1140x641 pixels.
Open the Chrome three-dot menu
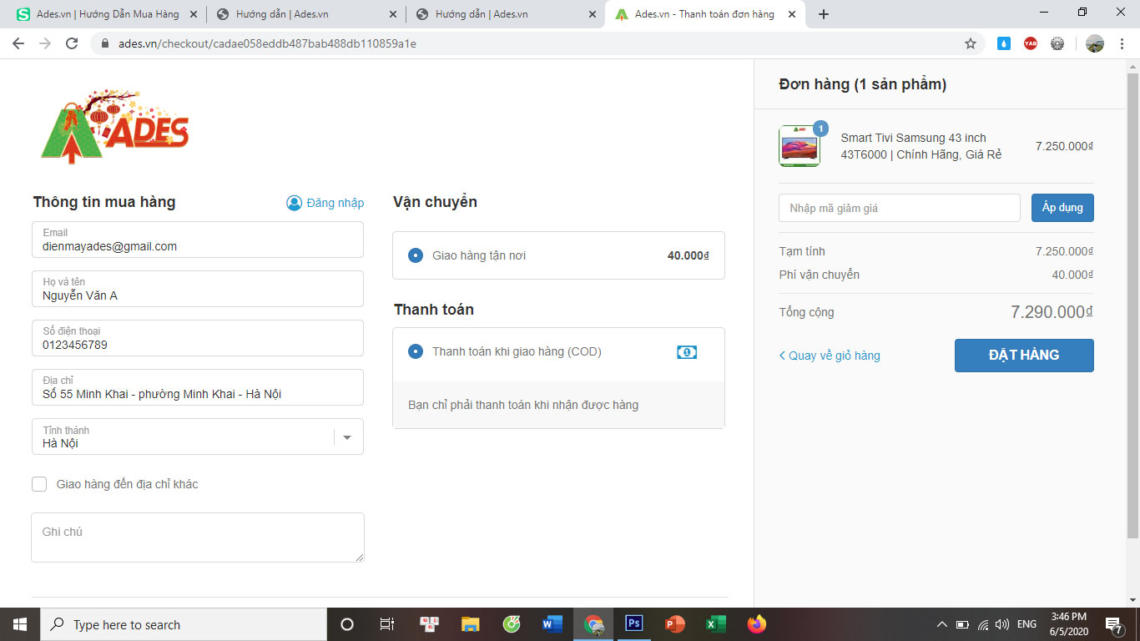[x=1122, y=43]
